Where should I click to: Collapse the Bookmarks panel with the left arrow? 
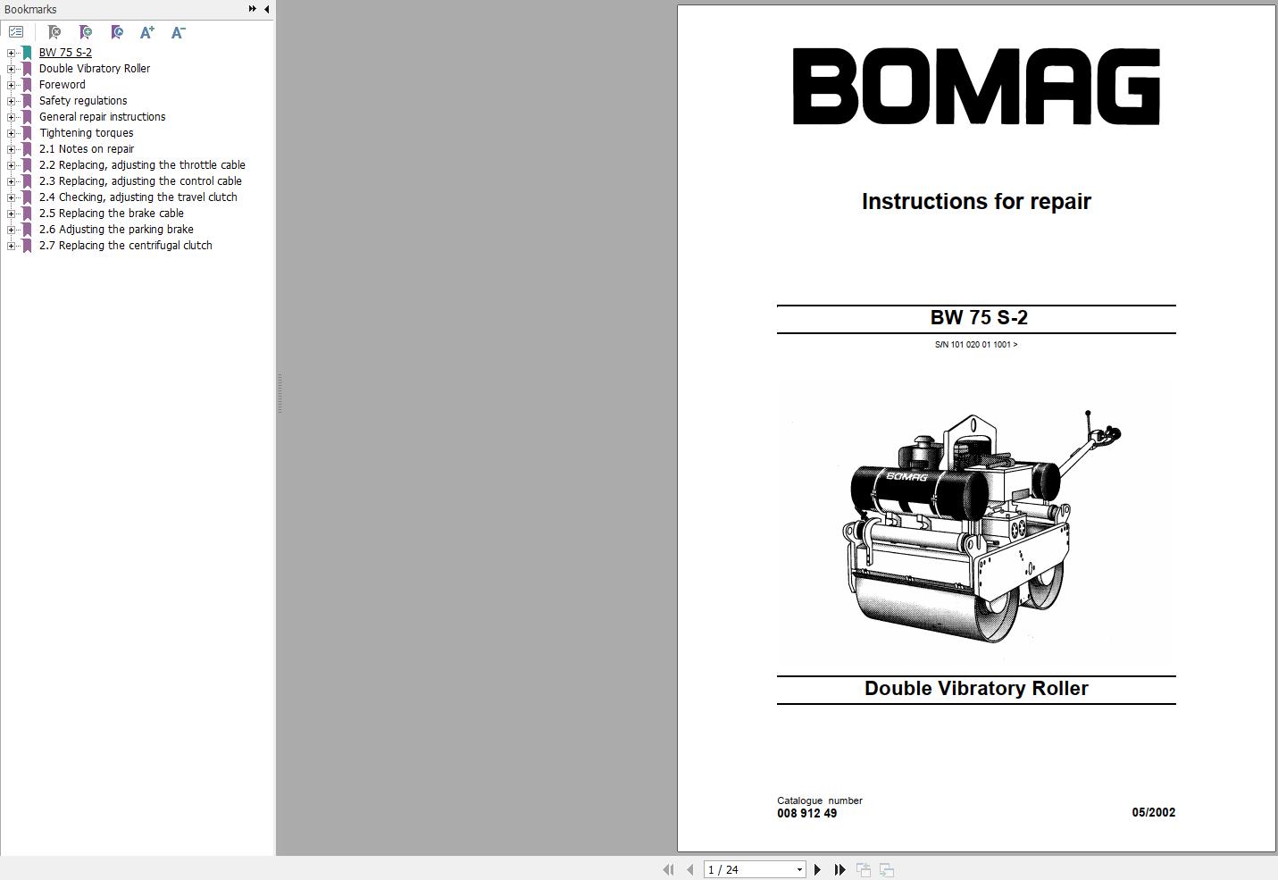pyautogui.click(x=266, y=9)
